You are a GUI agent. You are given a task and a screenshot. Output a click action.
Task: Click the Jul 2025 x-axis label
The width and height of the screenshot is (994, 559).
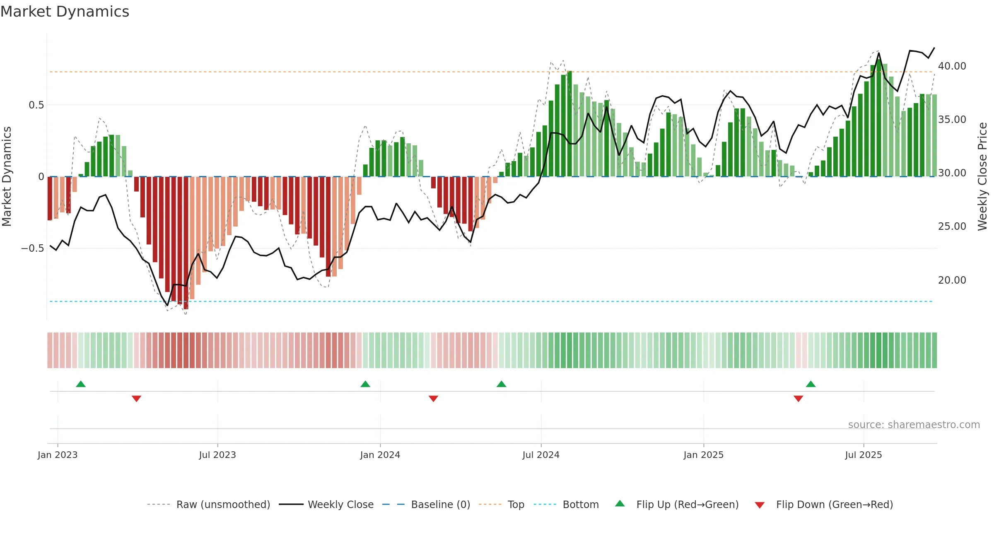click(x=864, y=455)
